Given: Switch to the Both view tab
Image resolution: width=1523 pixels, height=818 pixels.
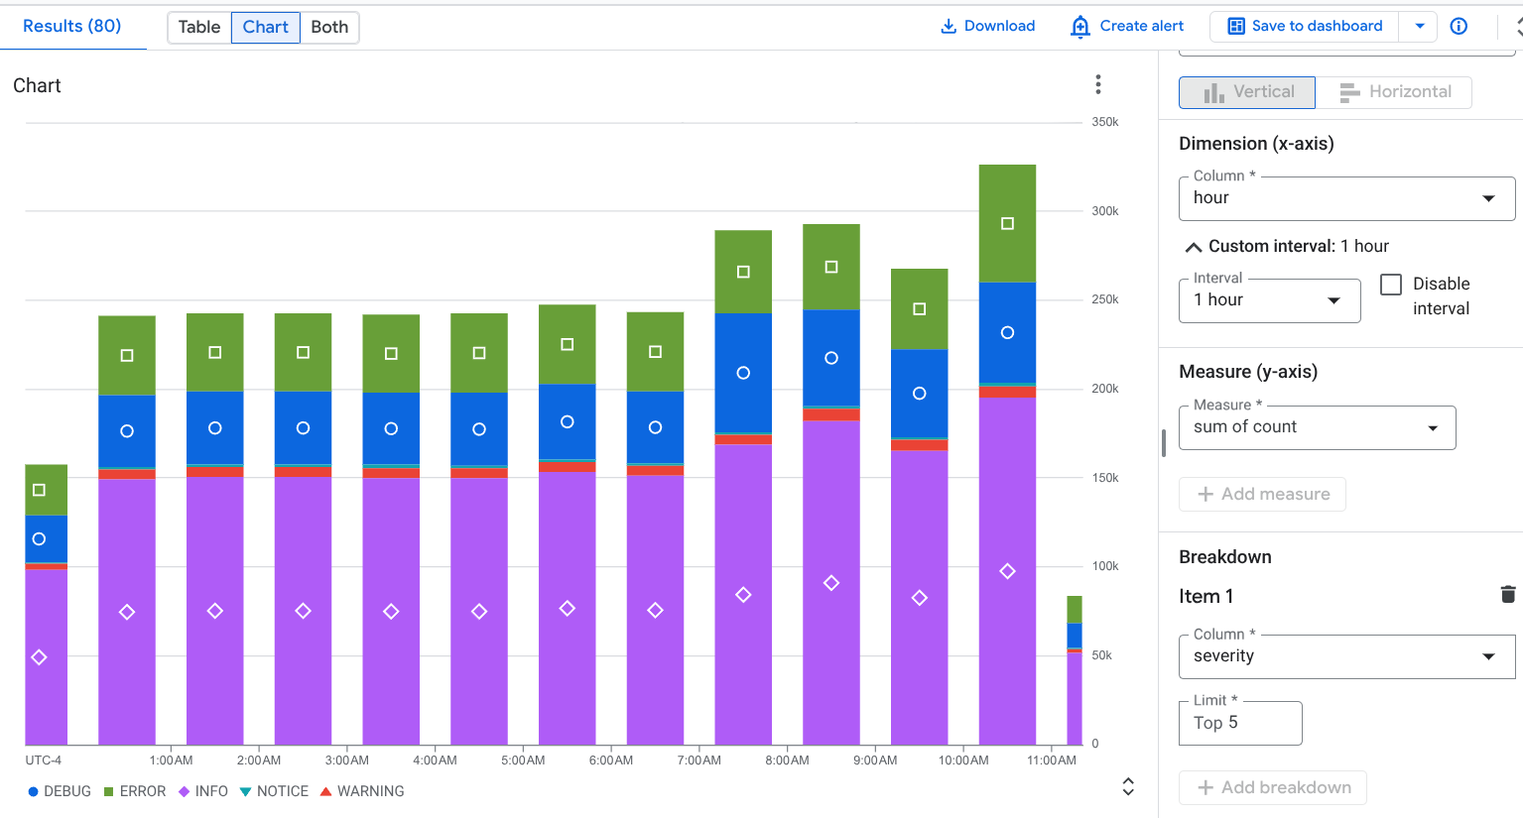Looking at the screenshot, I should click(x=329, y=27).
